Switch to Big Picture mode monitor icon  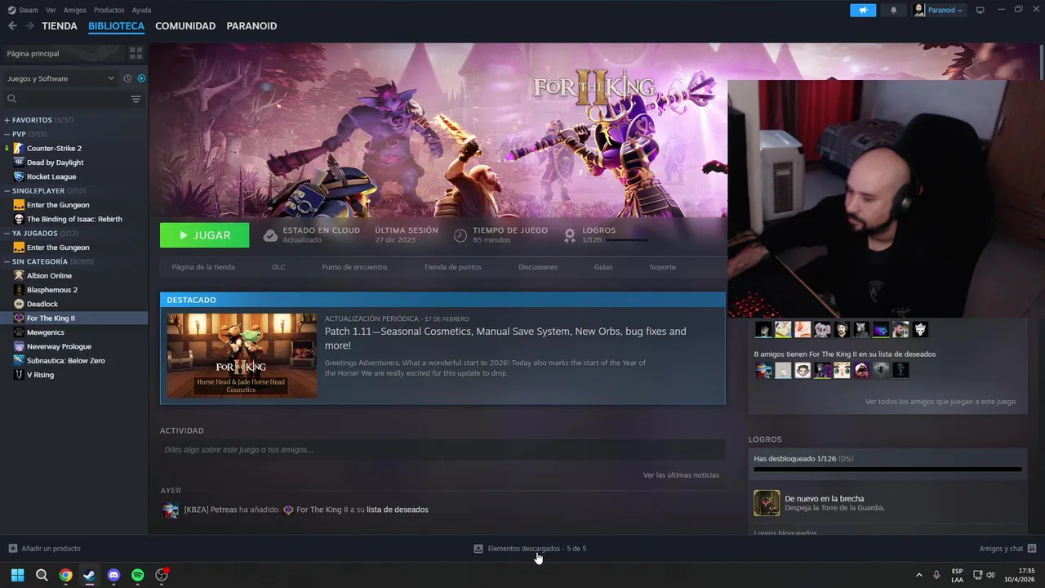(981, 10)
